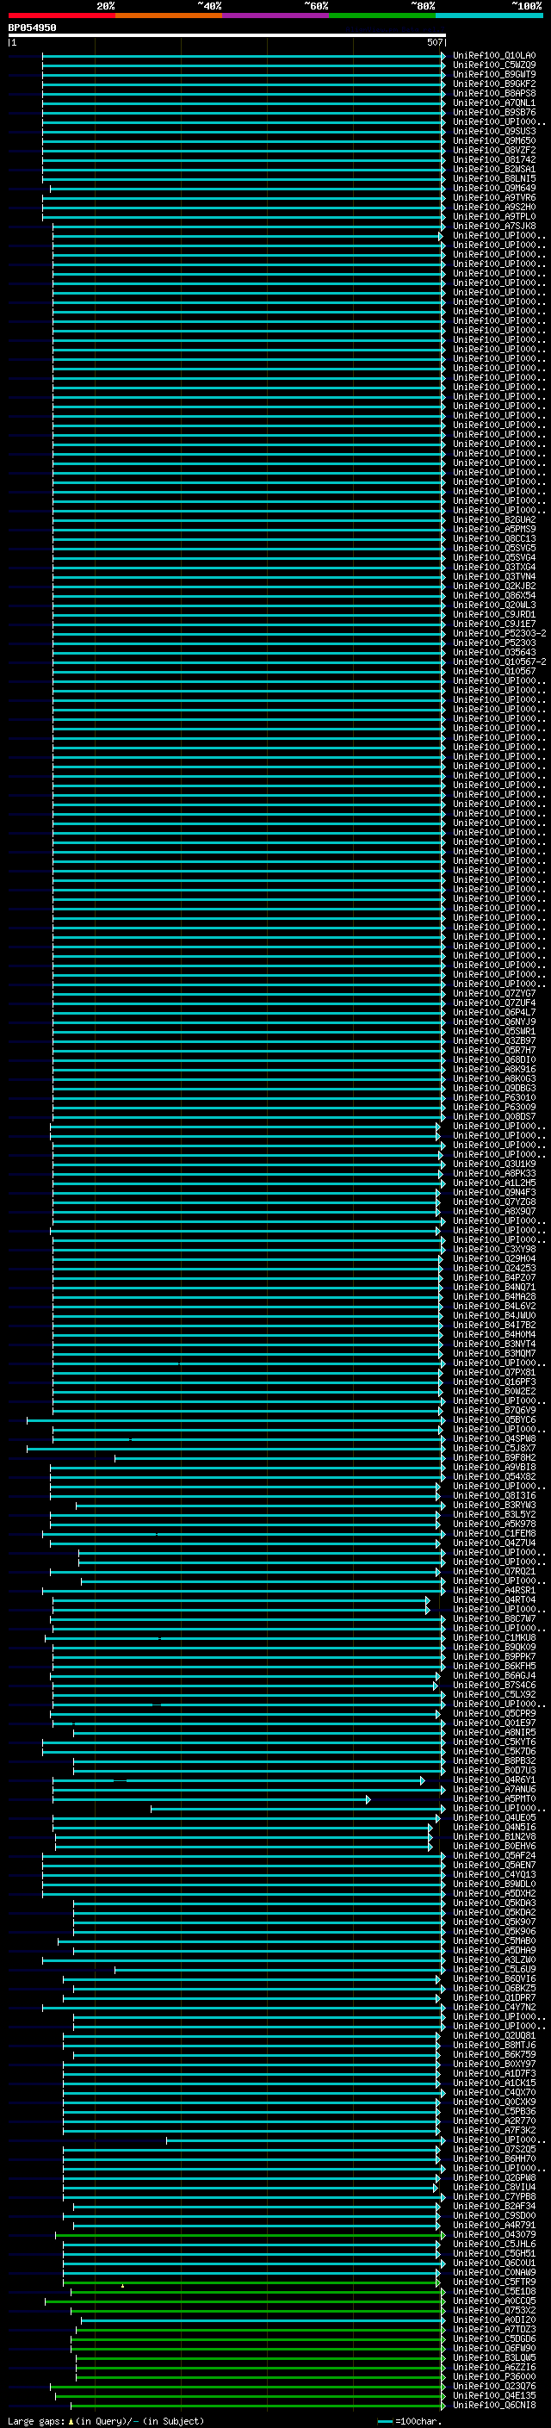Open hit UniRef100_Q9M650

(493, 140)
